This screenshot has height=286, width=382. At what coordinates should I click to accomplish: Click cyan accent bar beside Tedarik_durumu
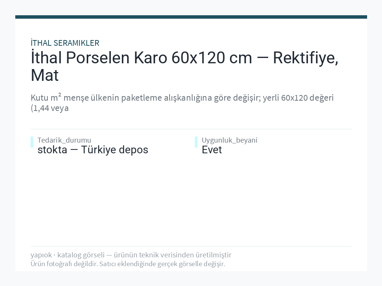click(32, 142)
